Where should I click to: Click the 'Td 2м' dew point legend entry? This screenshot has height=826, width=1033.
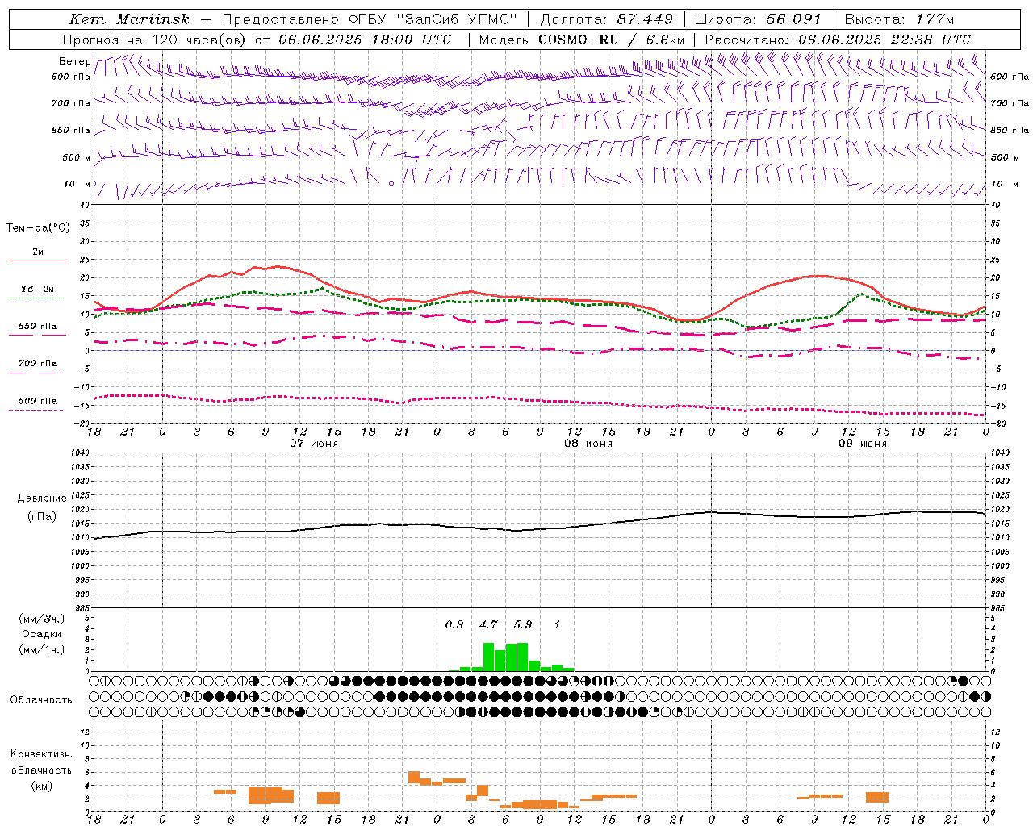click(38, 289)
